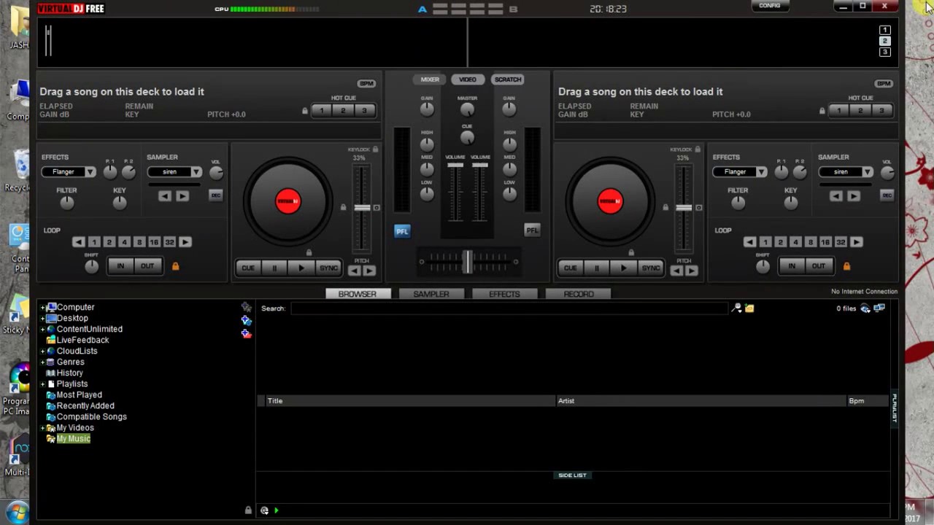Click the add favorite folder star icon

coord(247,307)
